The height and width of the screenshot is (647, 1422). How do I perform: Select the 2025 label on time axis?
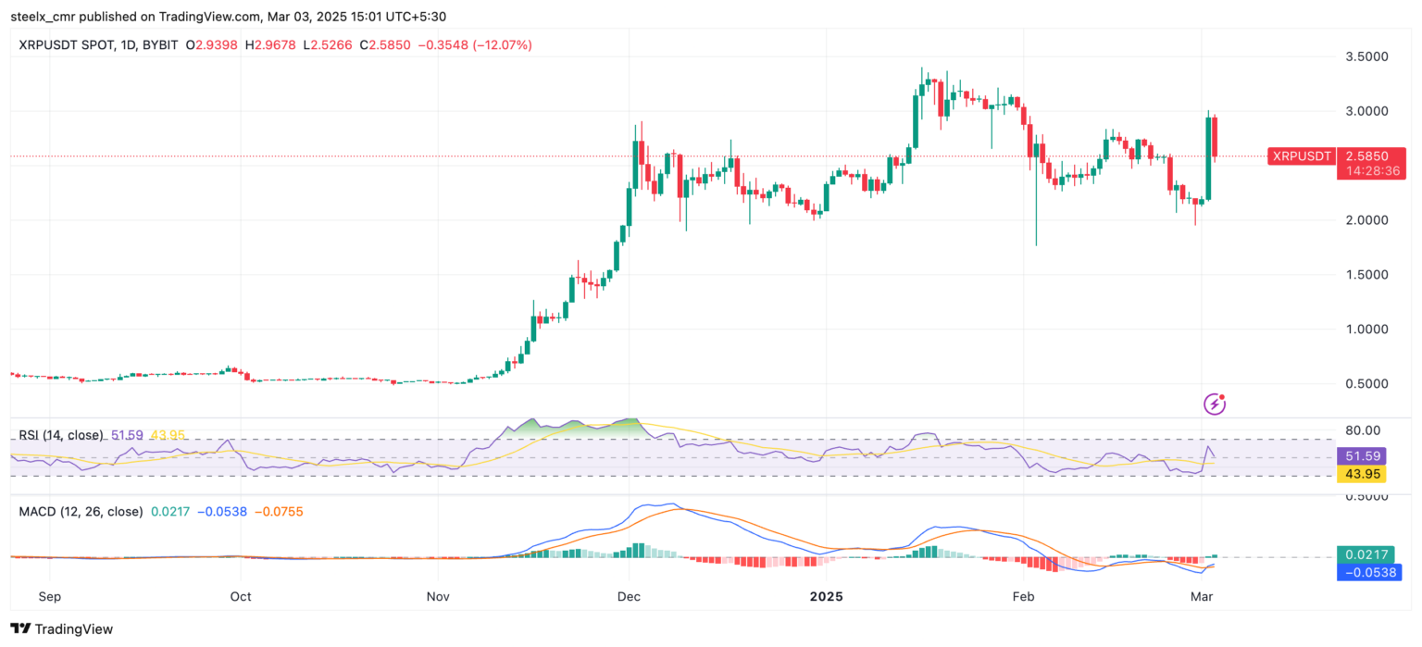tap(827, 597)
